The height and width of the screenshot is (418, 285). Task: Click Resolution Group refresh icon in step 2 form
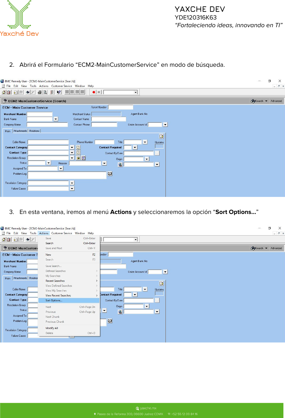pos(84,158)
